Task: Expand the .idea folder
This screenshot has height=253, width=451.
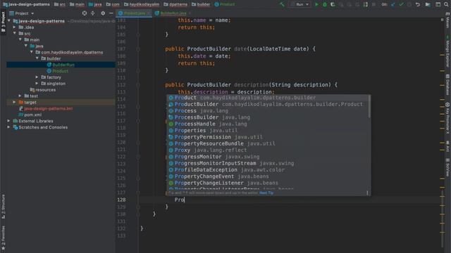Action: point(14,27)
